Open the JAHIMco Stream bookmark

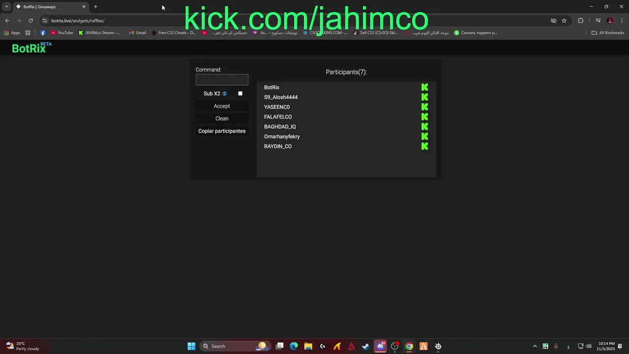(99, 33)
